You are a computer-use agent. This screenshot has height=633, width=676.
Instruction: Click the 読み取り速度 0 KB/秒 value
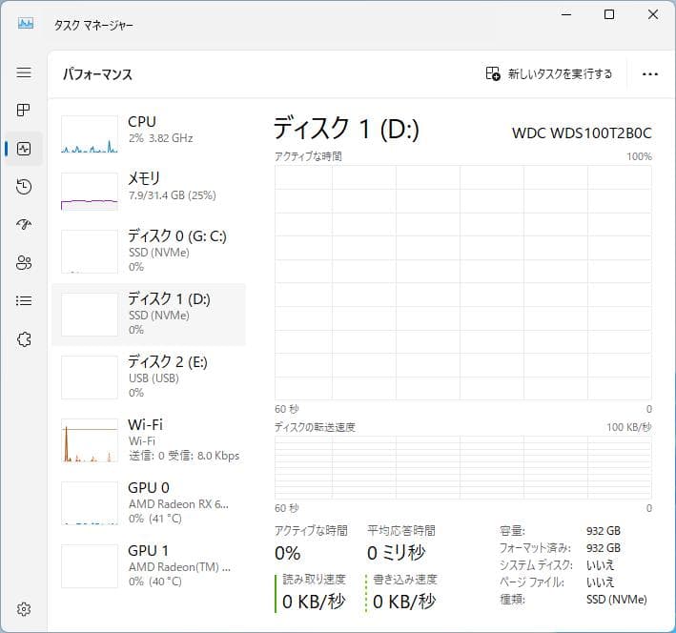pos(314,602)
